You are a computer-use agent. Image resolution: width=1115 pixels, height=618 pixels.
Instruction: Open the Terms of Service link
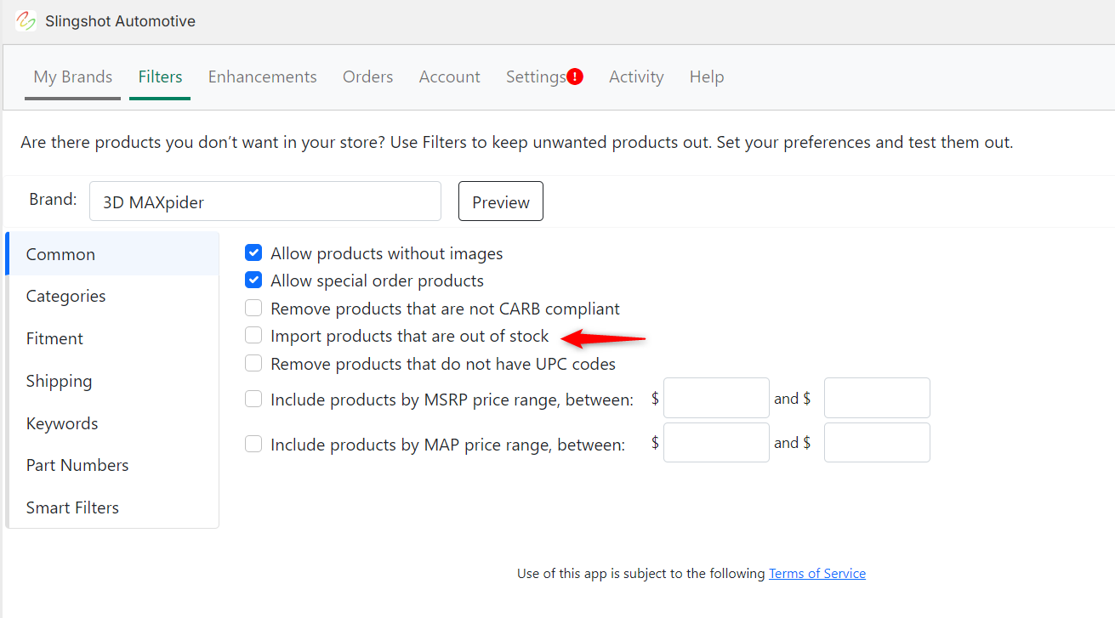817,574
